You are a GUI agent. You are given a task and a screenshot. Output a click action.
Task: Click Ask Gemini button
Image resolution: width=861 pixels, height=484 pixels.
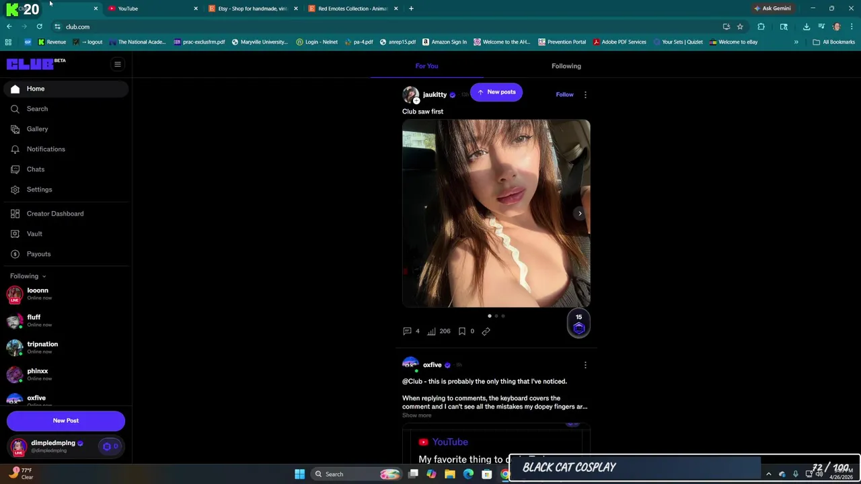click(x=772, y=9)
